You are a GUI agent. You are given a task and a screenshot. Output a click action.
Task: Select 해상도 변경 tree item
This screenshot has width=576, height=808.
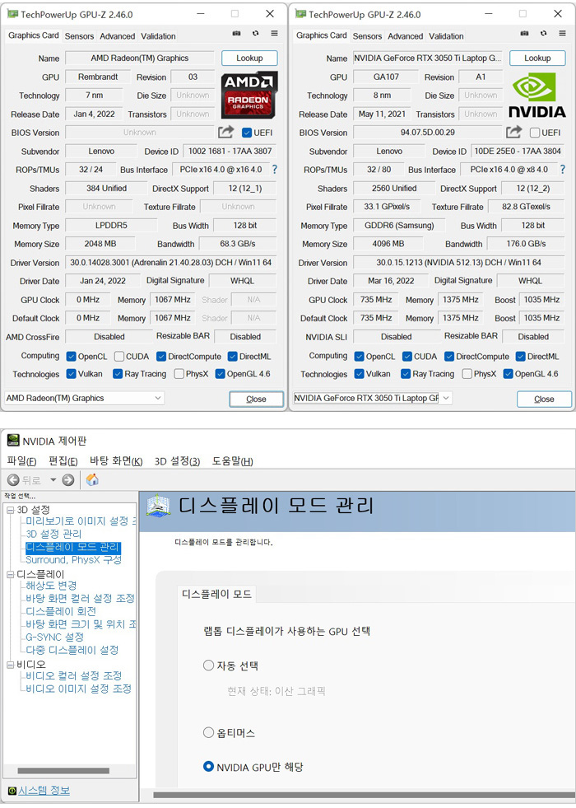(51, 586)
